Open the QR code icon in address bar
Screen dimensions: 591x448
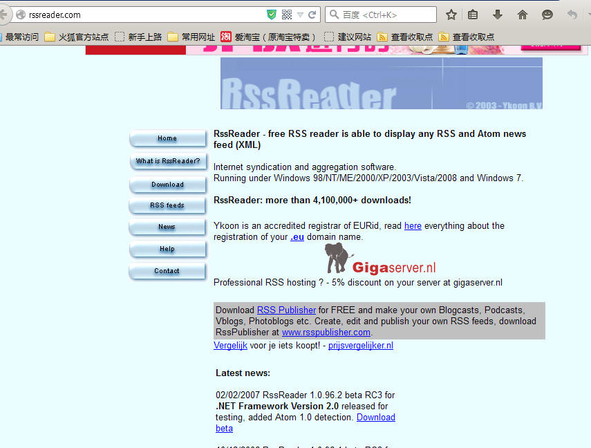287,15
